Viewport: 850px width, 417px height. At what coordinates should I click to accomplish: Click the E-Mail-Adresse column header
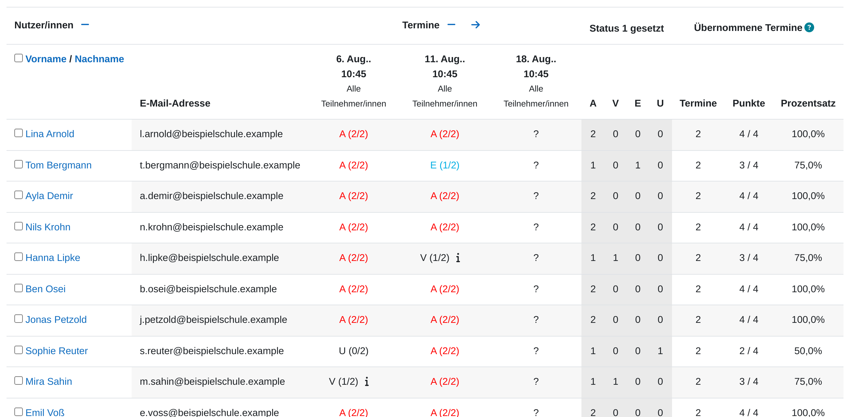[x=175, y=104]
